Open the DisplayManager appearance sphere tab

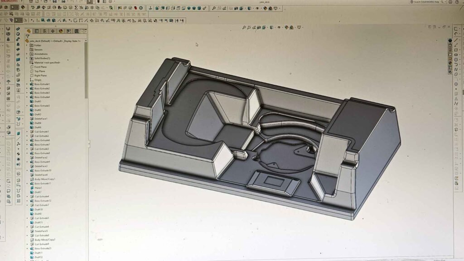61,31
